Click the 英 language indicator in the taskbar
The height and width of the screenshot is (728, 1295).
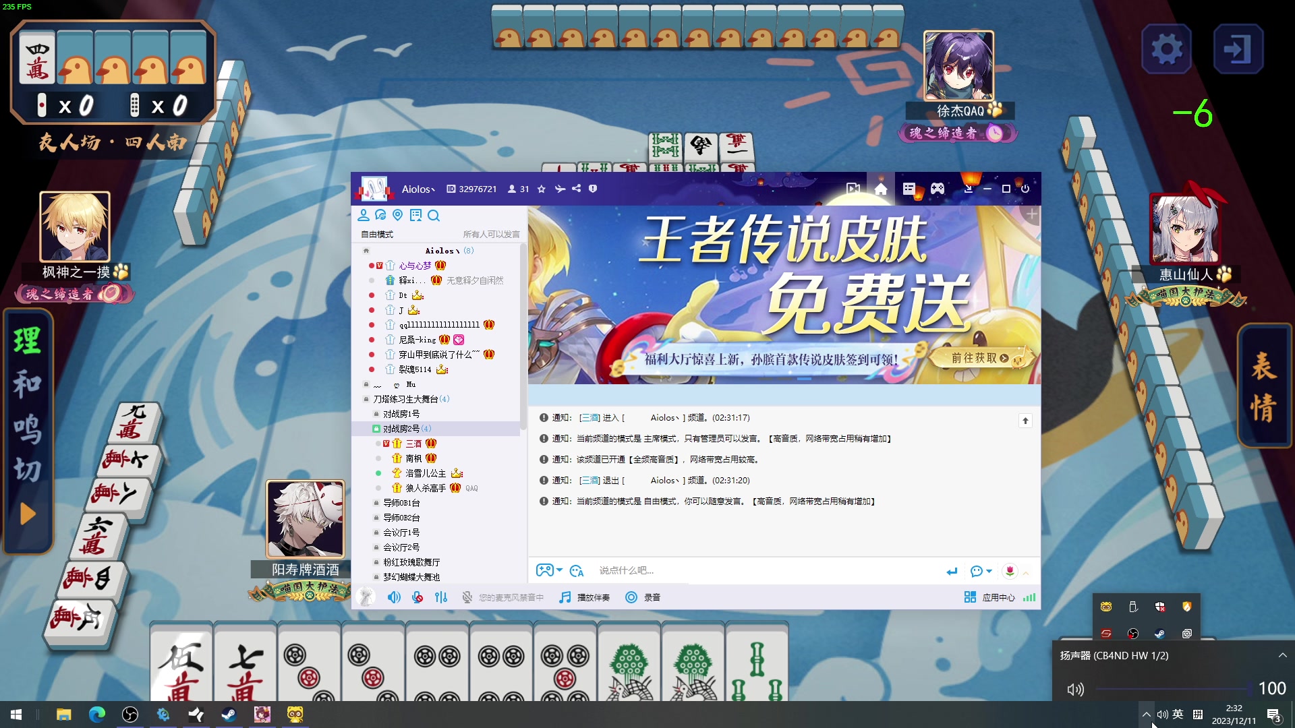1178,715
